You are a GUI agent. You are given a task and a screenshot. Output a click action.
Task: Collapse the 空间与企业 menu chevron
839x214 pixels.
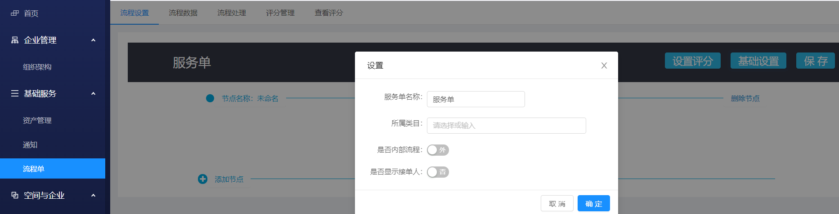[93, 195]
